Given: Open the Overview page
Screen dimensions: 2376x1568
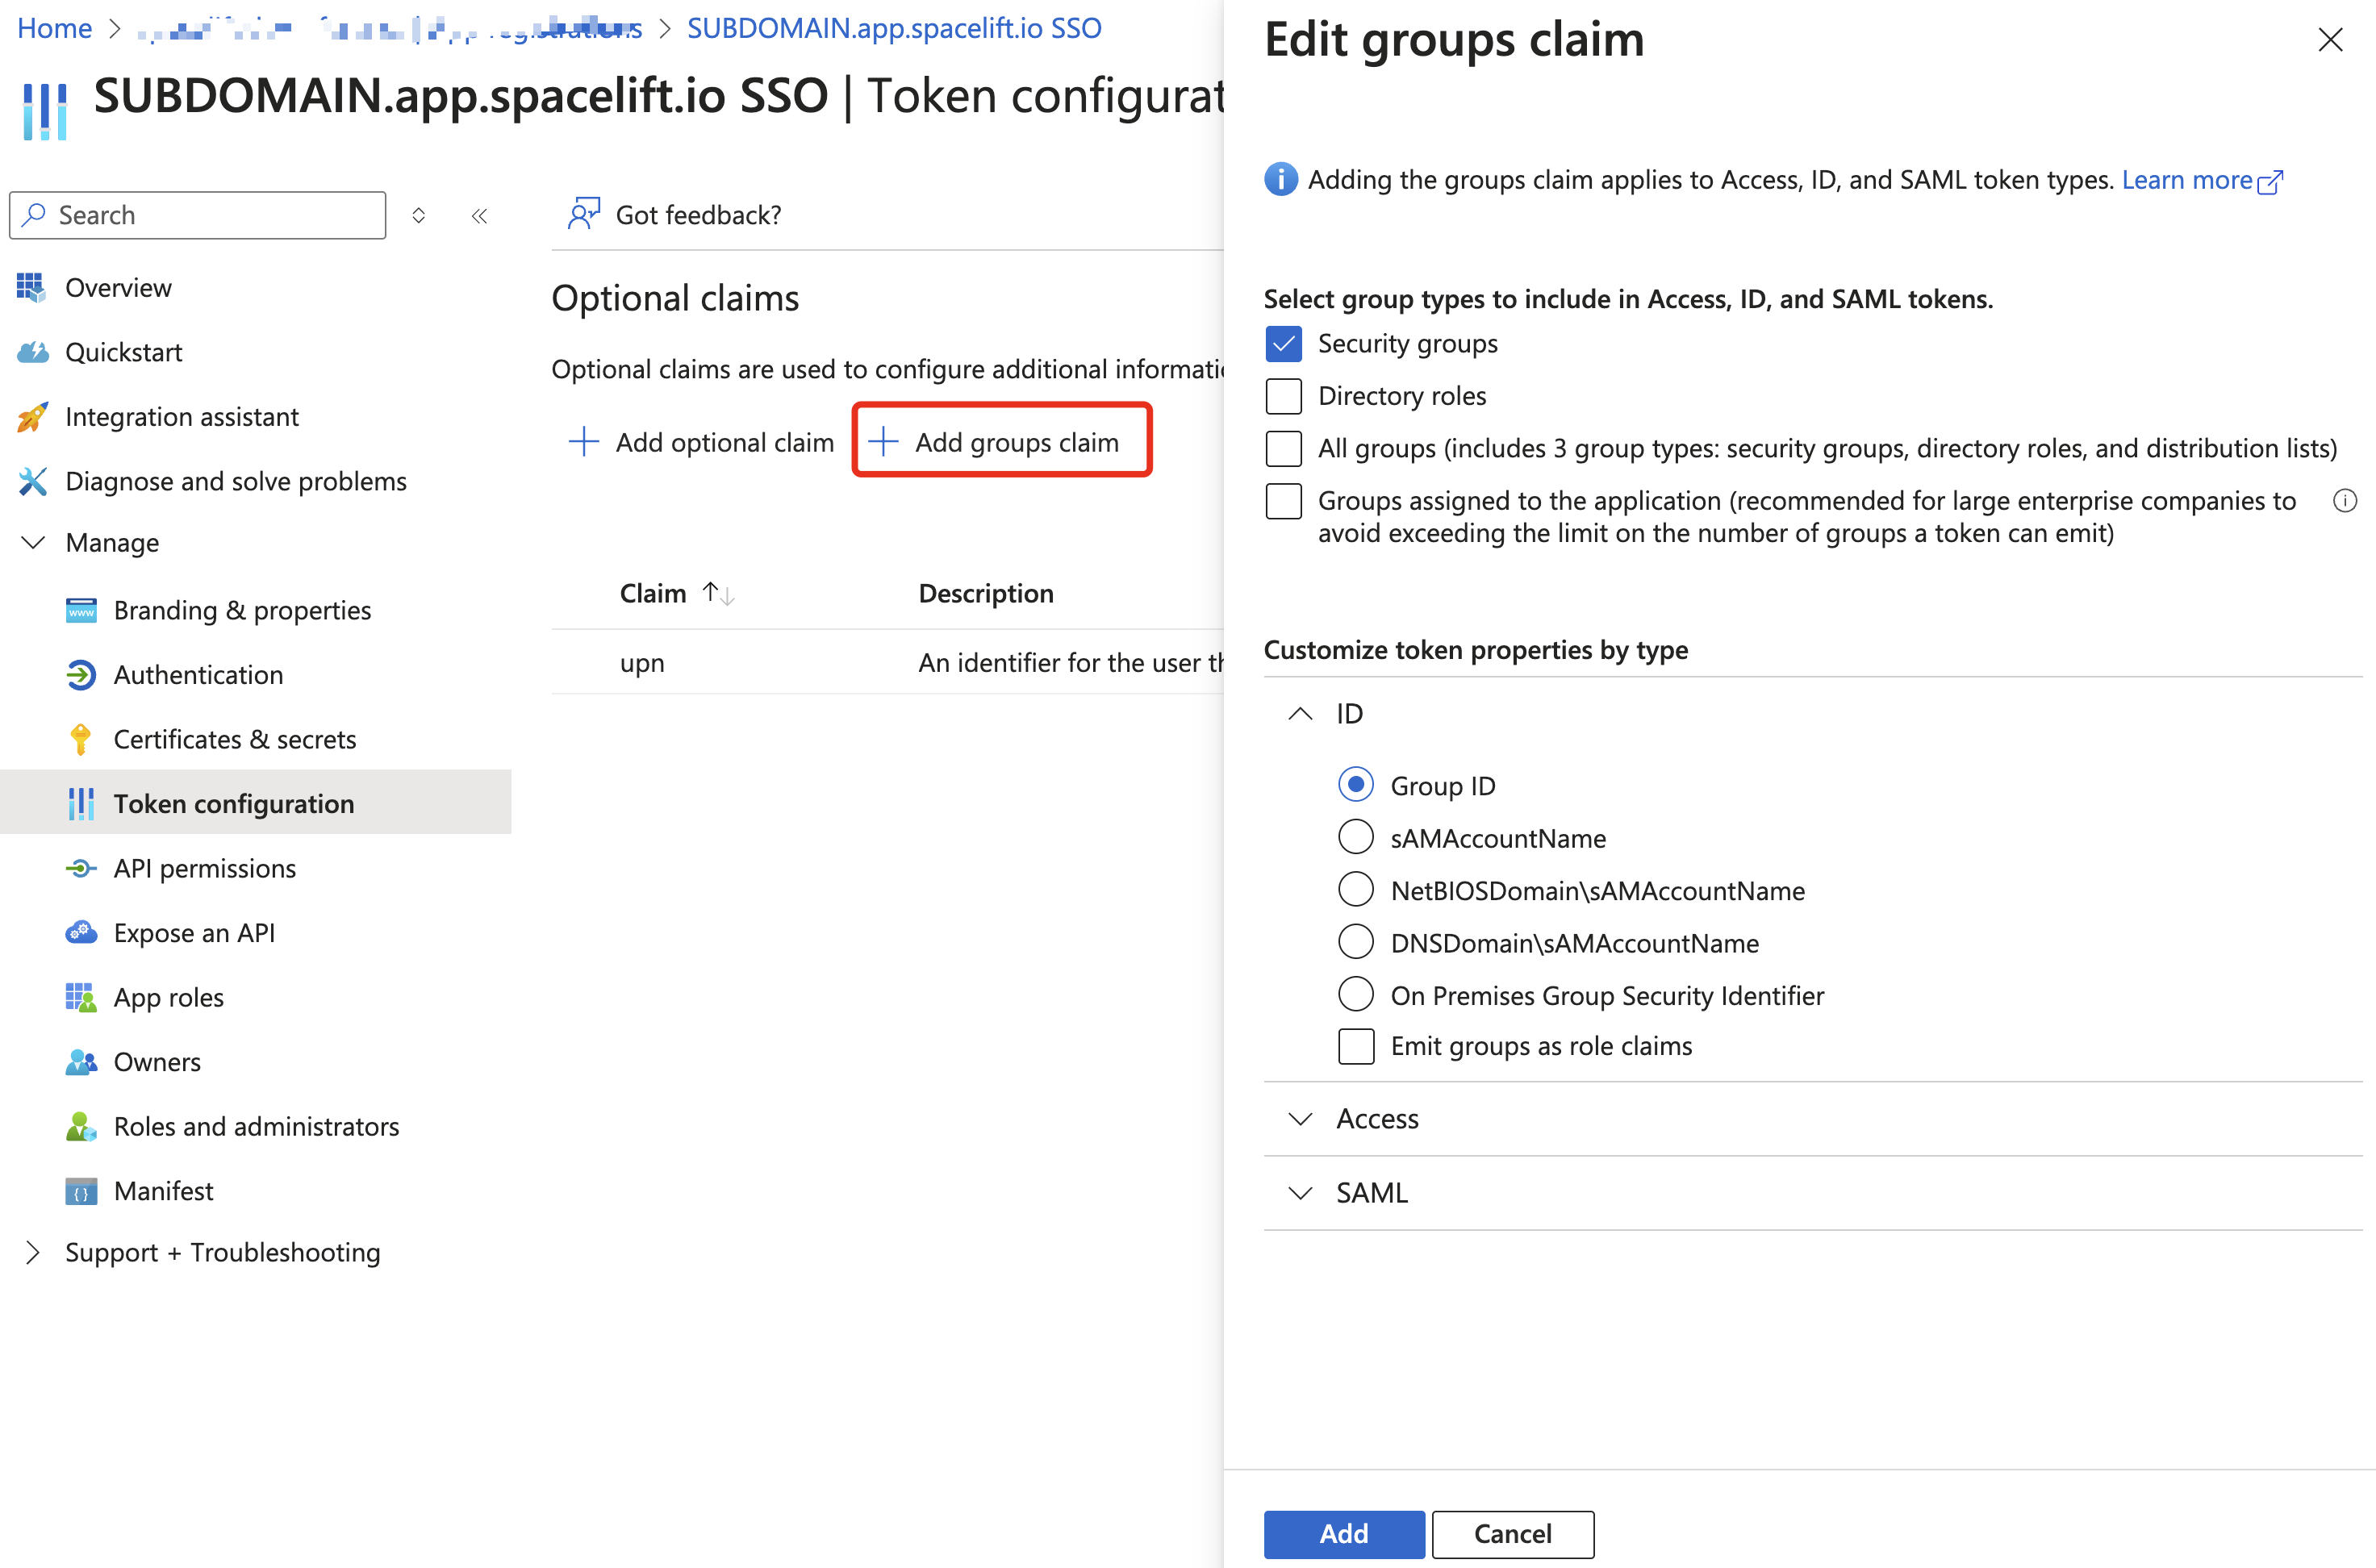Looking at the screenshot, I should (118, 287).
